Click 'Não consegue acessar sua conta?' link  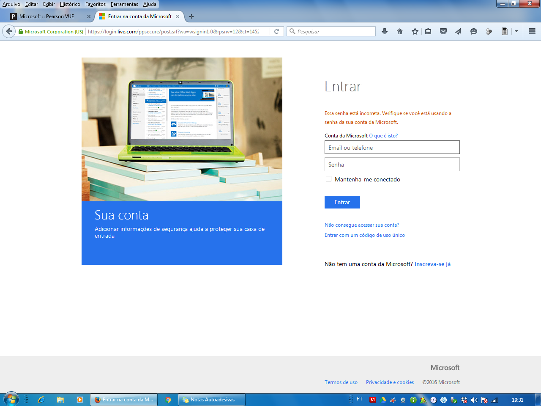click(361, 225)
